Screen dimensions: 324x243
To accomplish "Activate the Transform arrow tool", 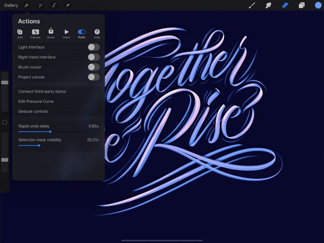I will [67, 6].
